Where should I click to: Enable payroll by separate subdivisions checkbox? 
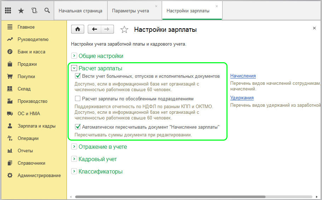pos(78,99)
